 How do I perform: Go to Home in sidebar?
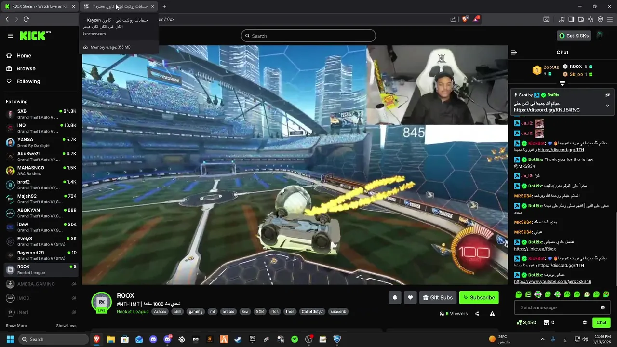[x=24, y=55]
